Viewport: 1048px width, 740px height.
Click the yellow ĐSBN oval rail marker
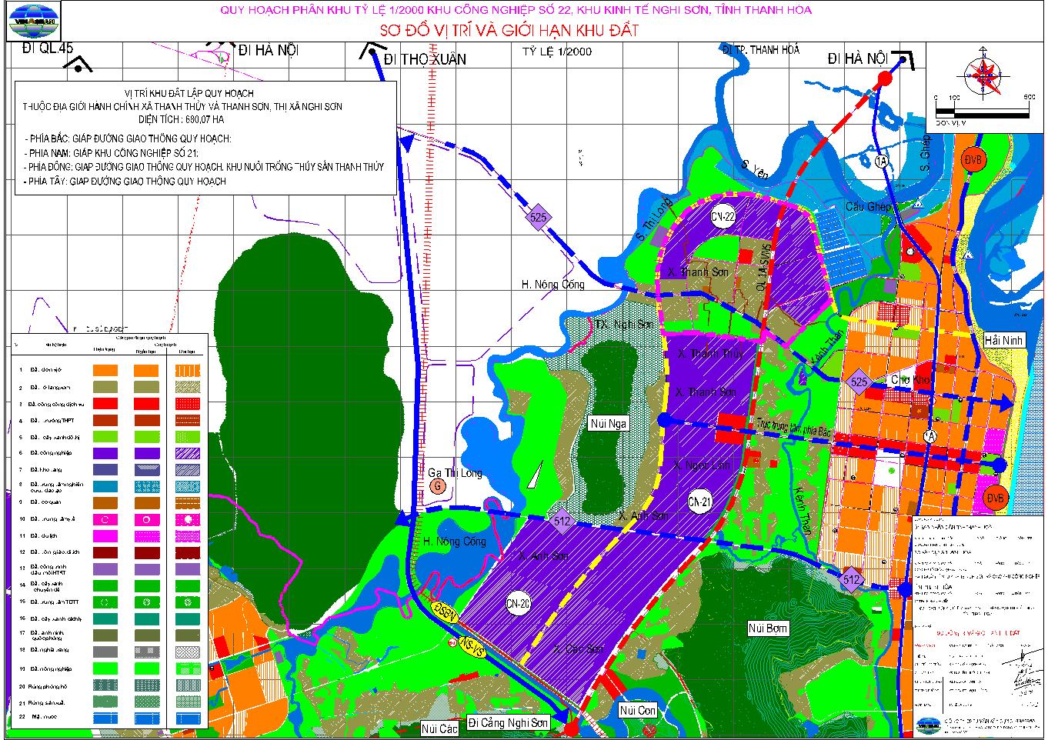[x=445, y=613]
